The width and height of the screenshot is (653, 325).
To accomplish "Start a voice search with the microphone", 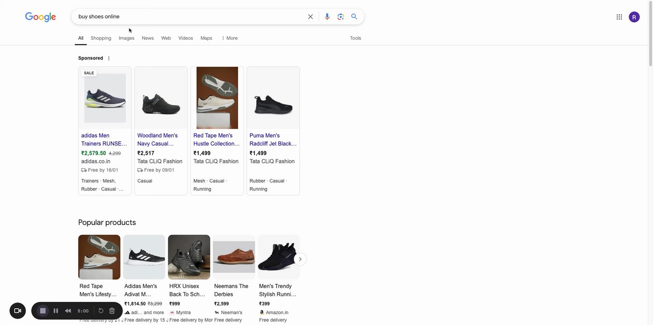I will pyautogui.click(x=327, y=17).
